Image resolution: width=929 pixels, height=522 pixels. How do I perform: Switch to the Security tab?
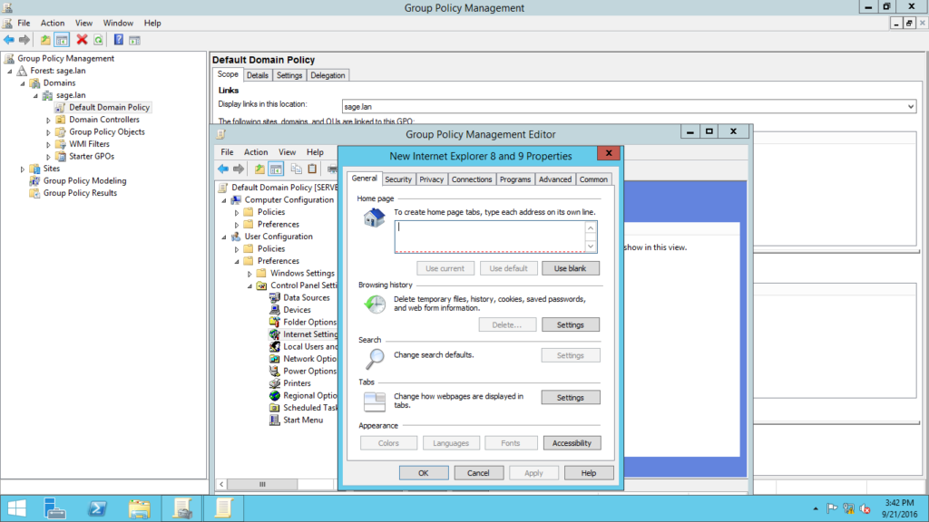tap(398, 179)
